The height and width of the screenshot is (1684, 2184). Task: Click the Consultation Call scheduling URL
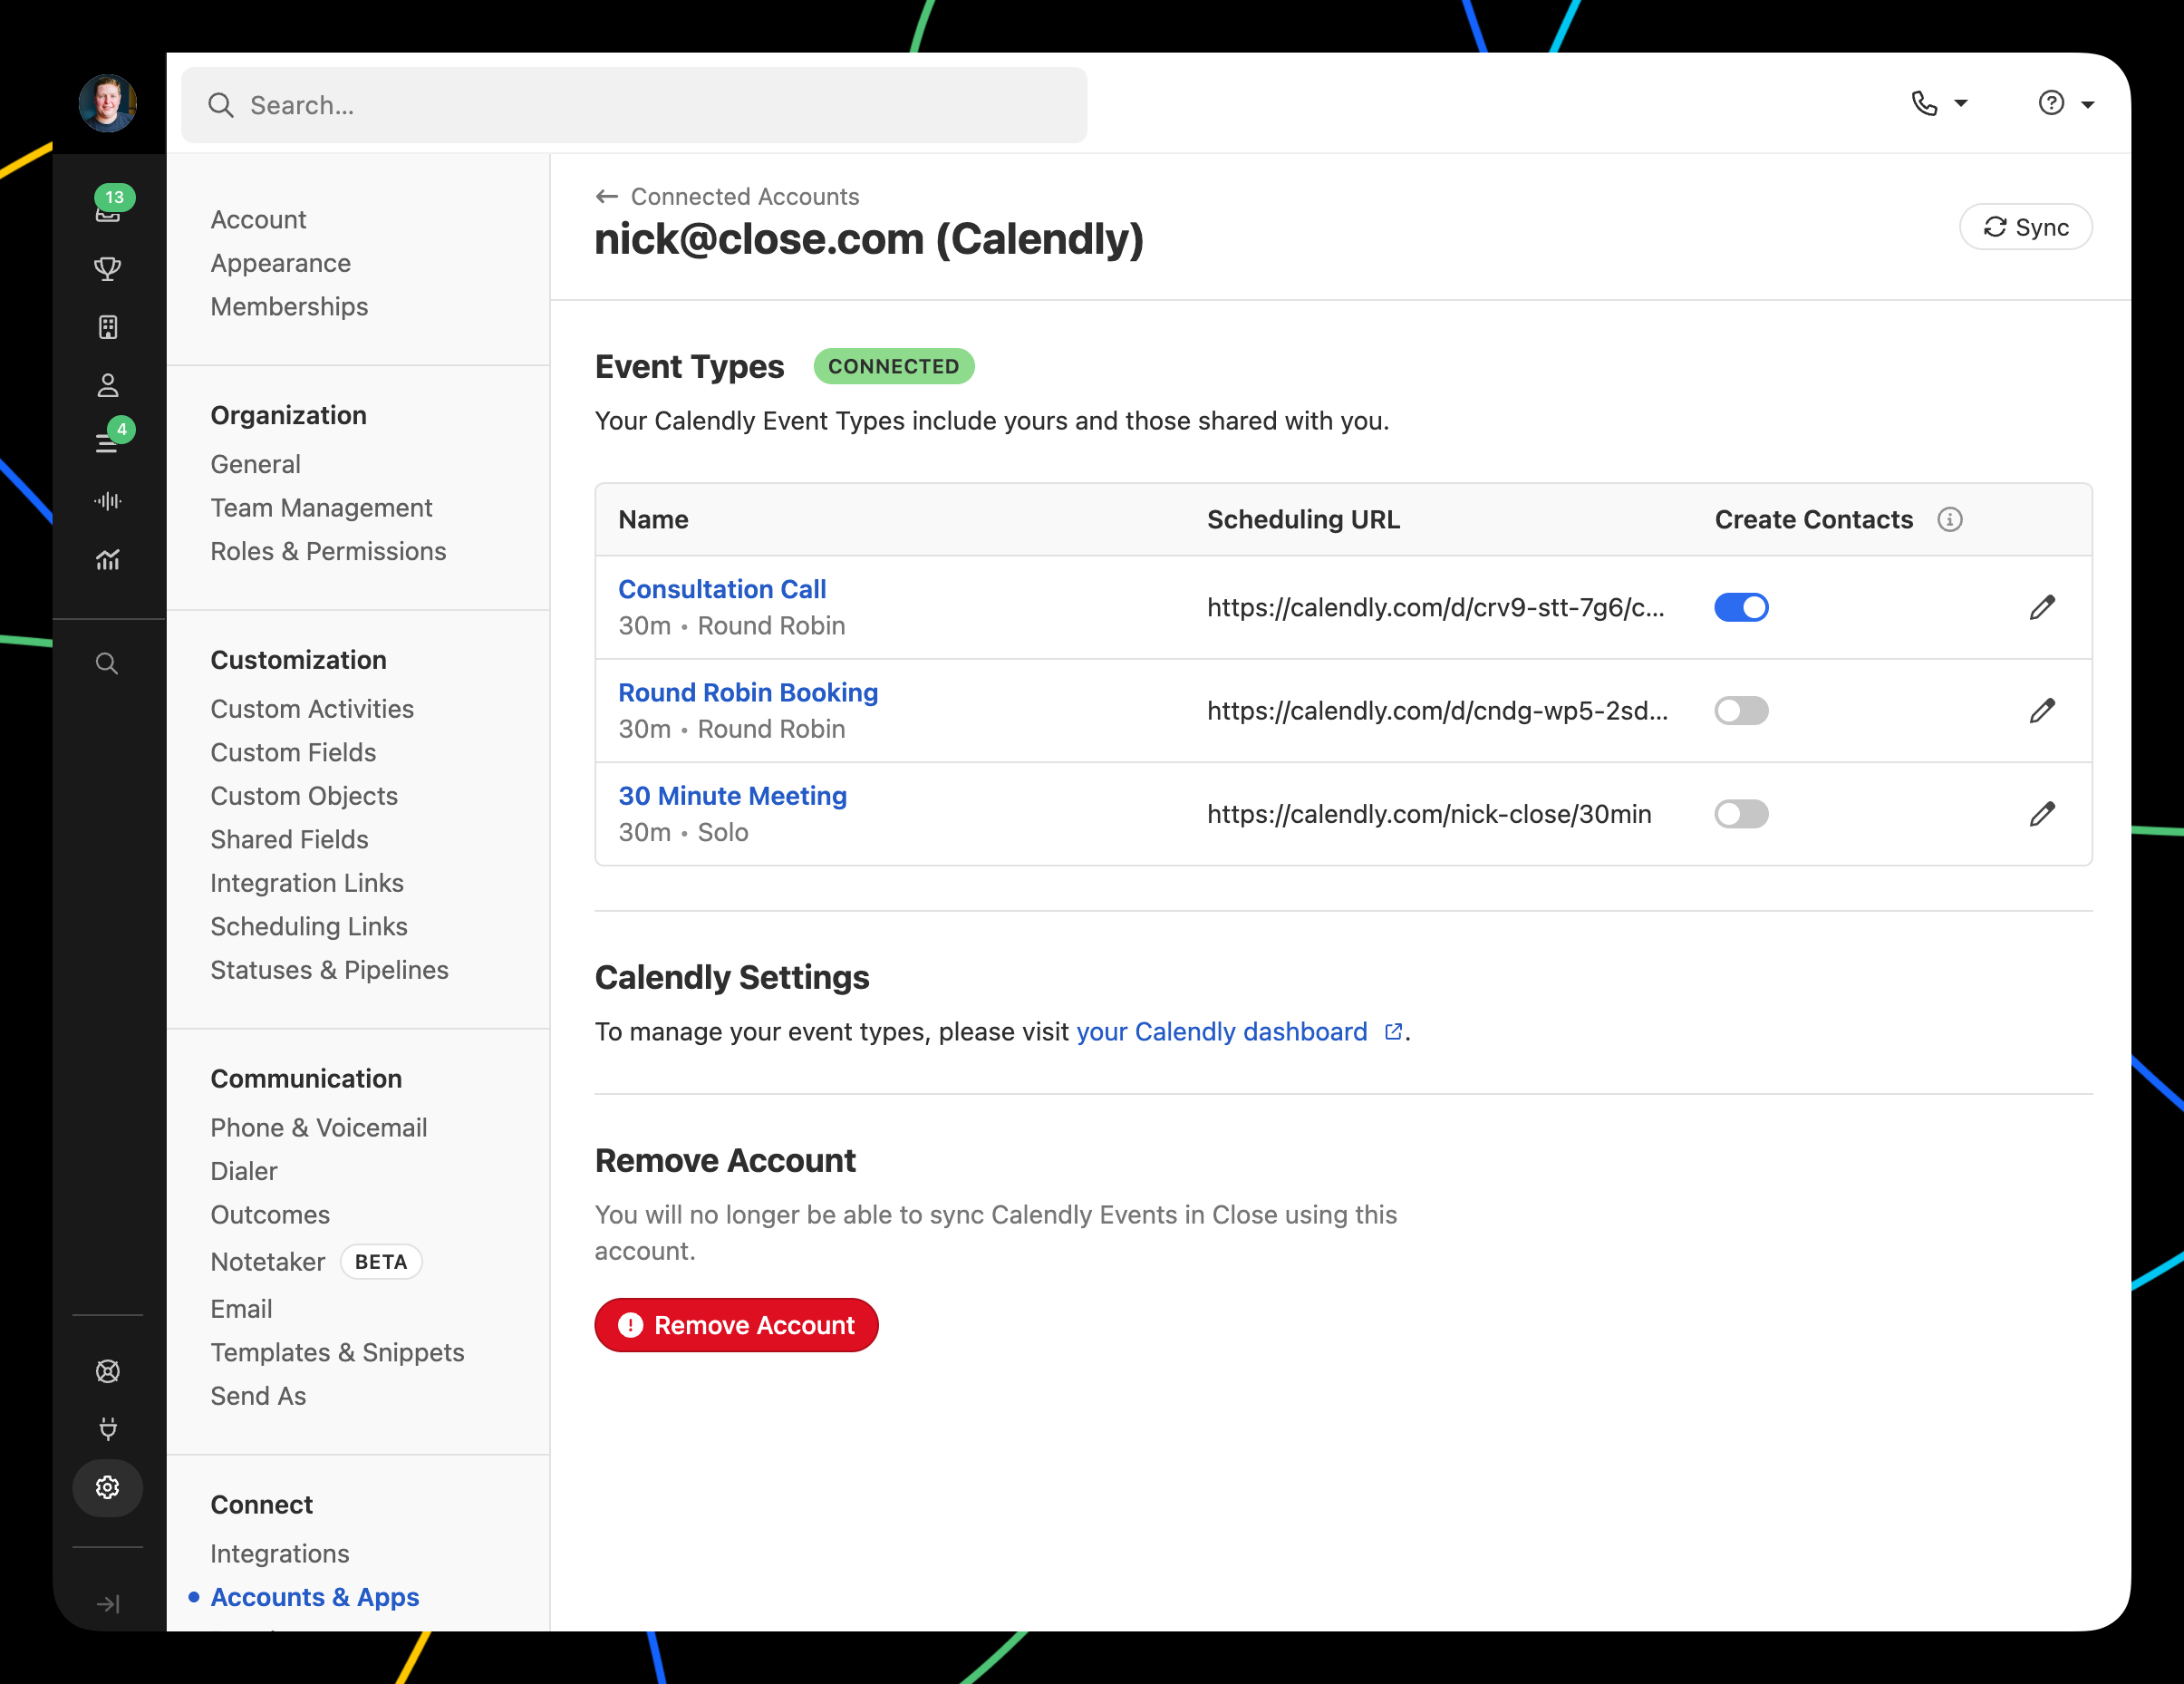1436,607
